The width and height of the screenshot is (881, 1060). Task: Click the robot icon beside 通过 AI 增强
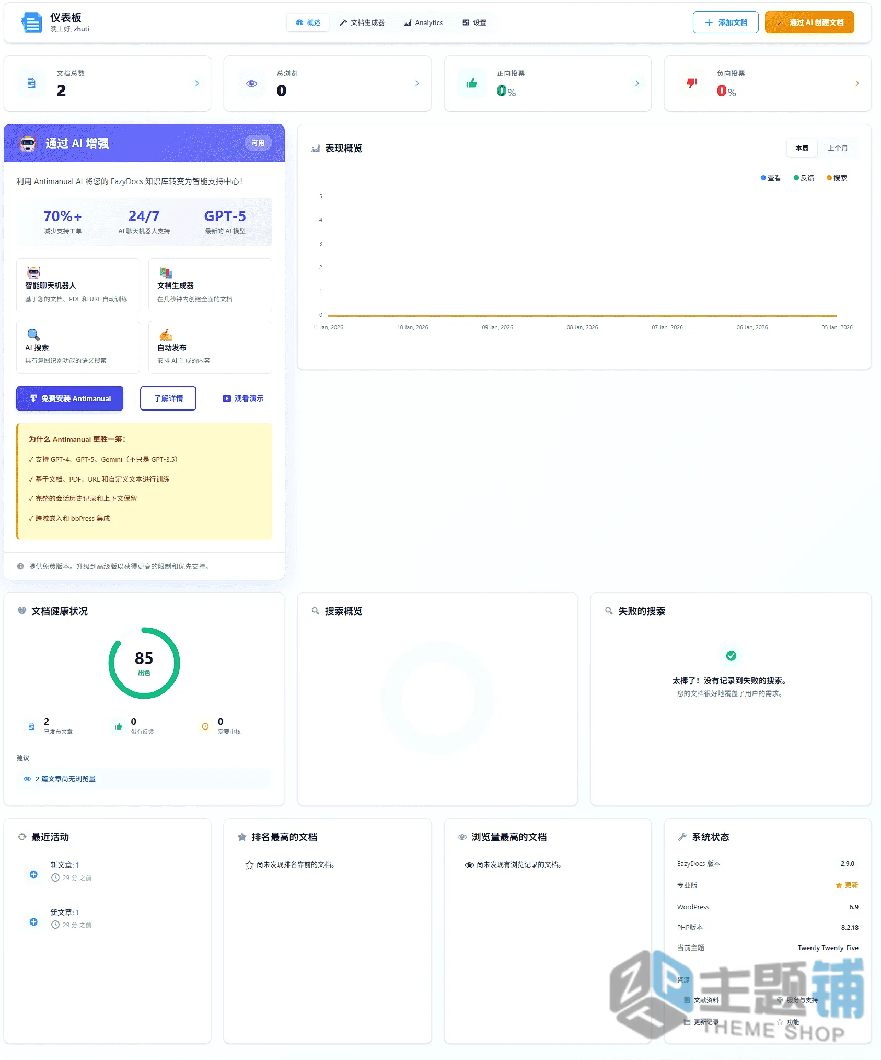coord(28,143)
